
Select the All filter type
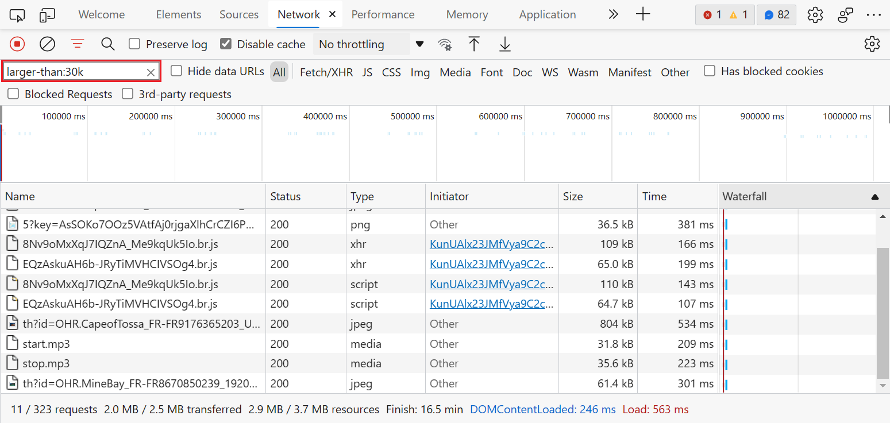click(x=279, y=72)
